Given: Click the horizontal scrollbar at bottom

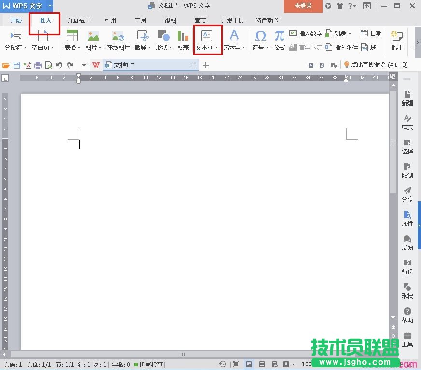Looking at the screenshot, I should 182,354.
